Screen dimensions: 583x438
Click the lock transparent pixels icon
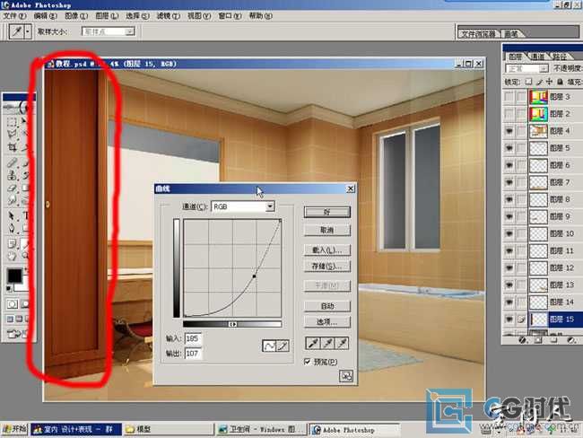pyautogui.click(x=528, y=82)
